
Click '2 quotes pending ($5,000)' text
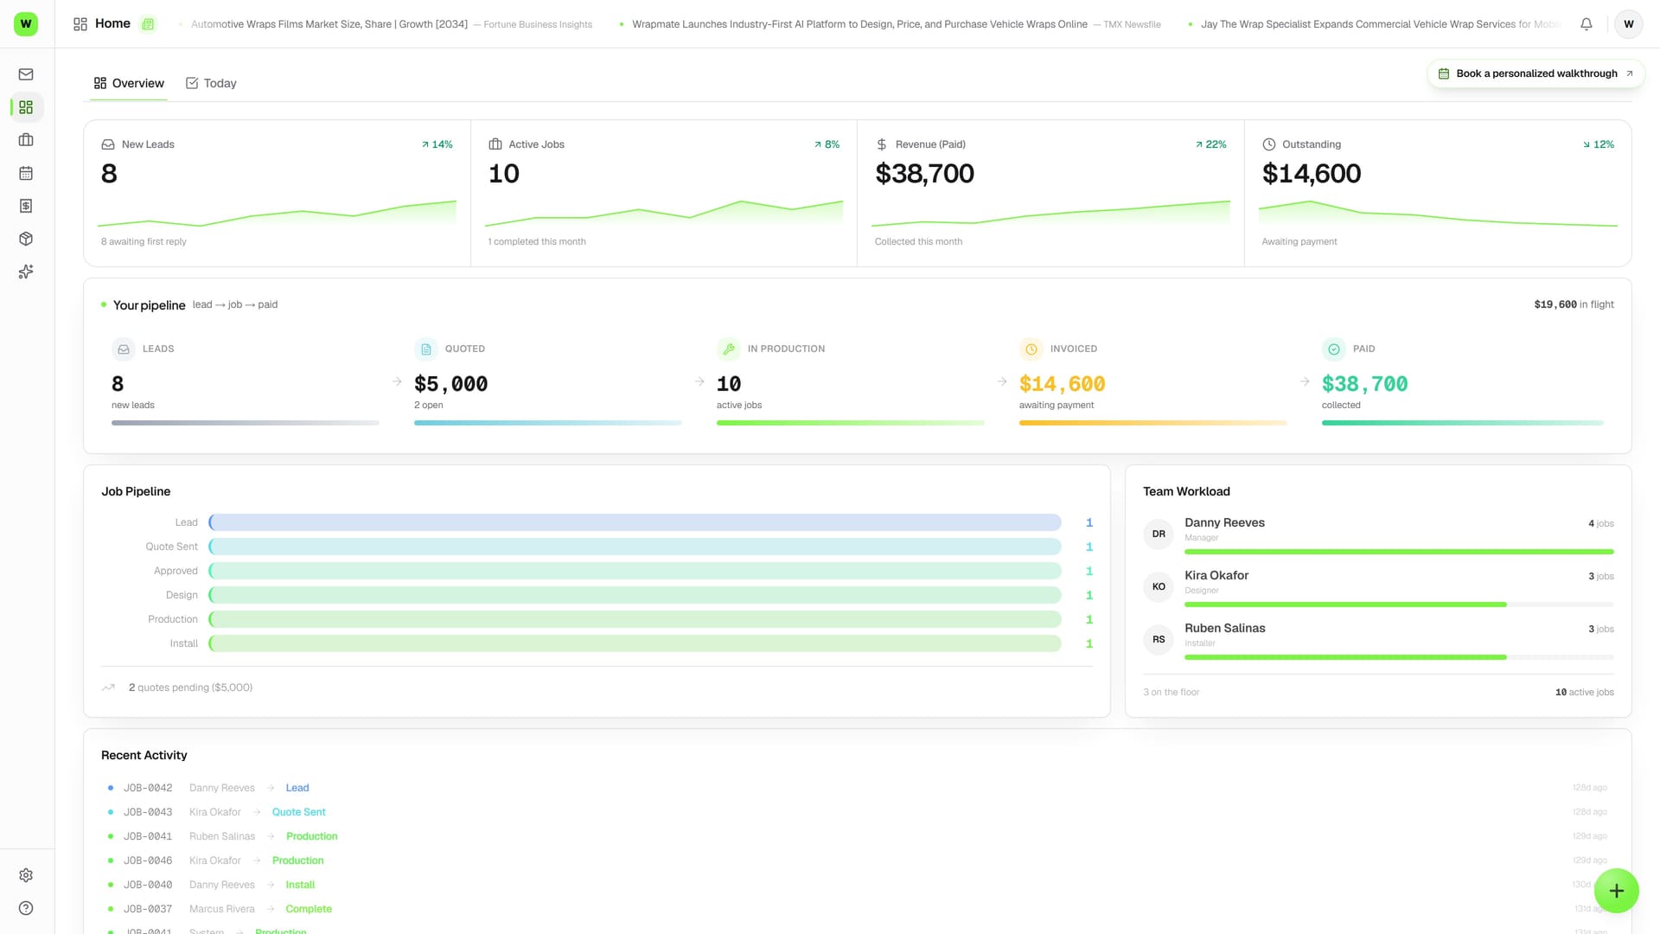190,688
